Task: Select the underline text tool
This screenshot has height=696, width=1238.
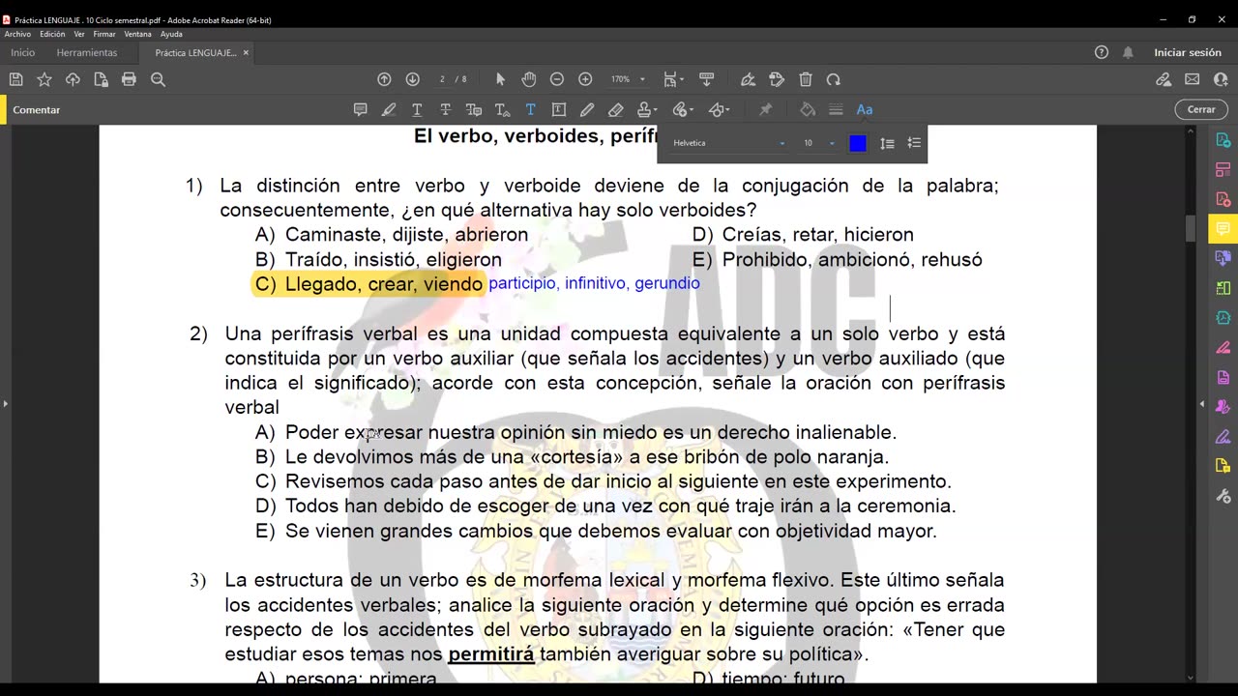Action: [417, 109]
